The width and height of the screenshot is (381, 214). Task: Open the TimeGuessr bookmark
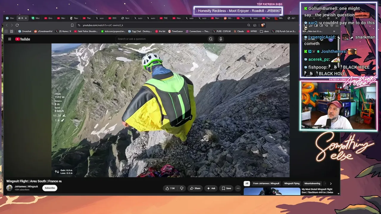pos(176,31)
